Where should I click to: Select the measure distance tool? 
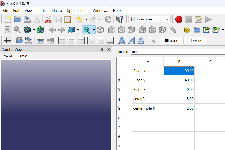[x=172, y=30]
